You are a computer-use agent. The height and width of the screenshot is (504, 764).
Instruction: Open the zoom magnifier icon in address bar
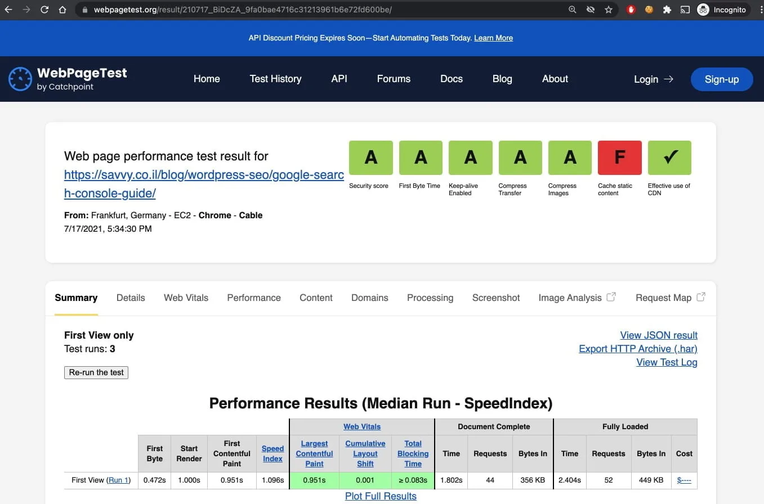(x=573, y=10)
